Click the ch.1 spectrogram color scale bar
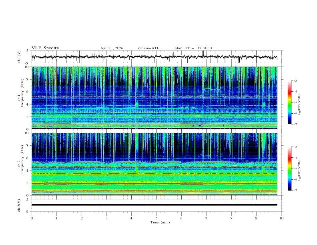The image size is (317, 245). click(289, 102)
